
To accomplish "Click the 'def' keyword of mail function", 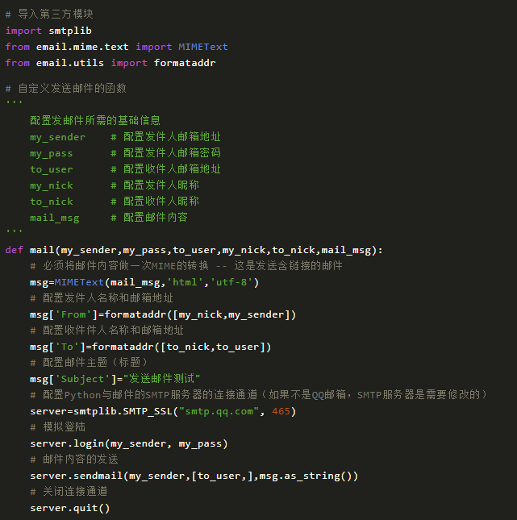I will tap(15, 250).
